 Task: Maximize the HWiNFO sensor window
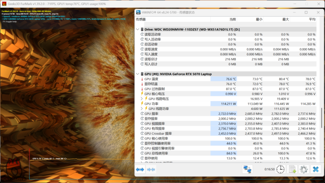tap(306, 13)
